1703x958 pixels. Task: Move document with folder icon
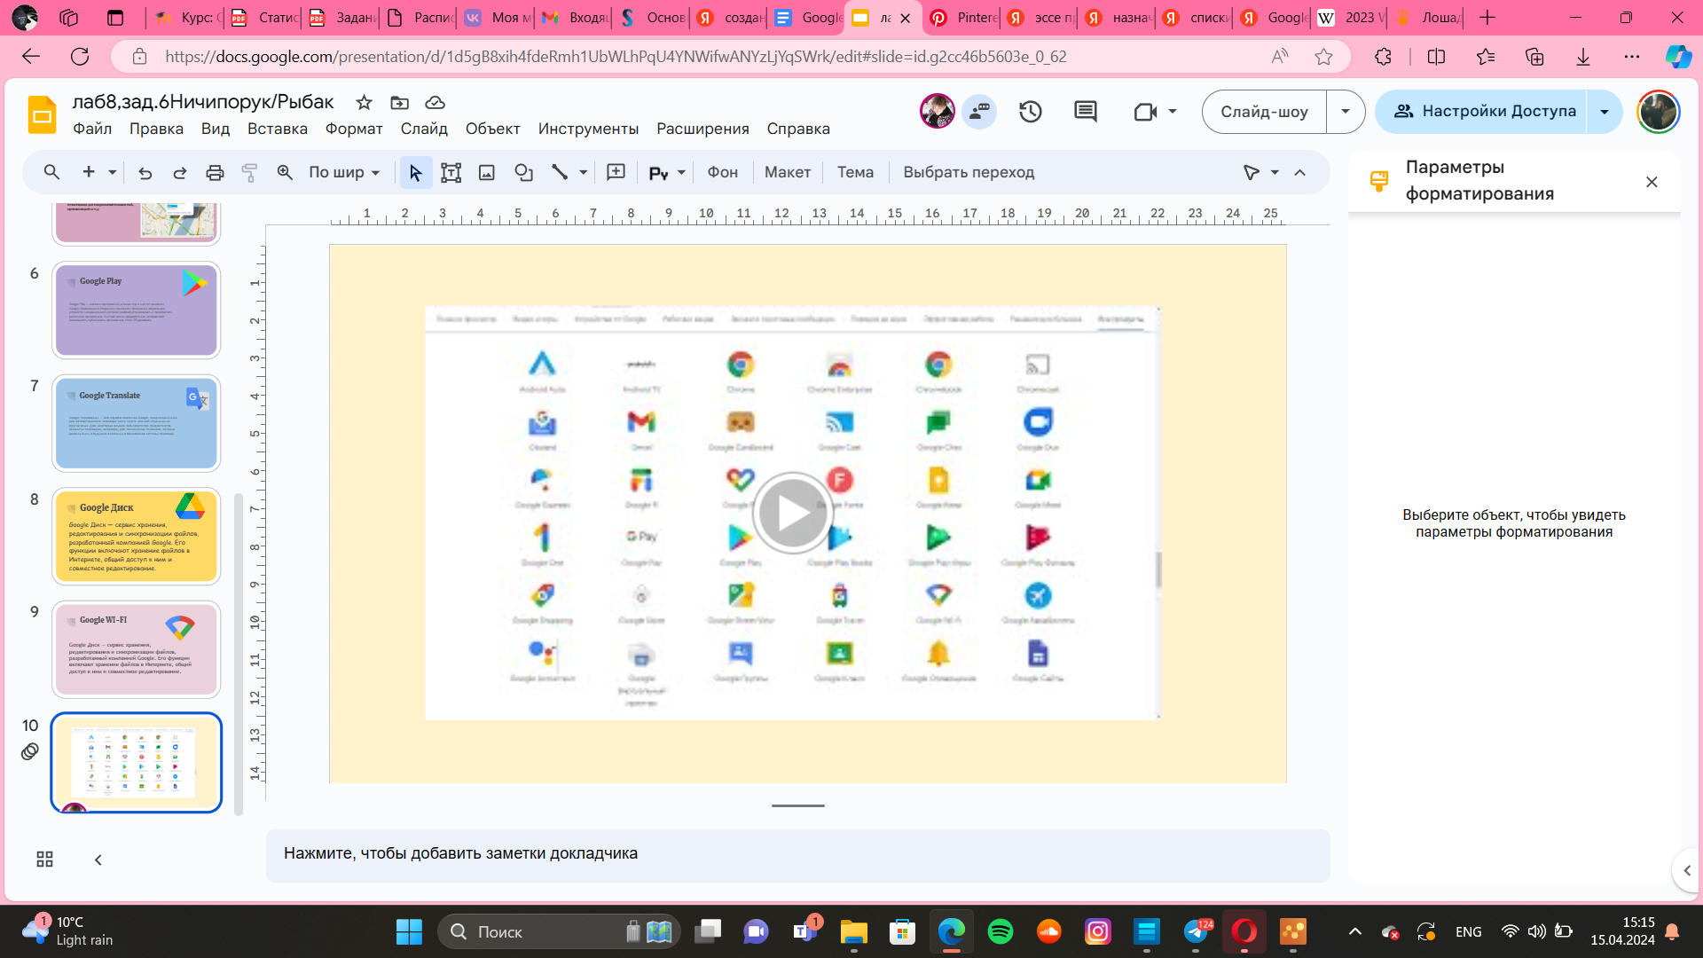pyautogui.click(x=400, y=102)
